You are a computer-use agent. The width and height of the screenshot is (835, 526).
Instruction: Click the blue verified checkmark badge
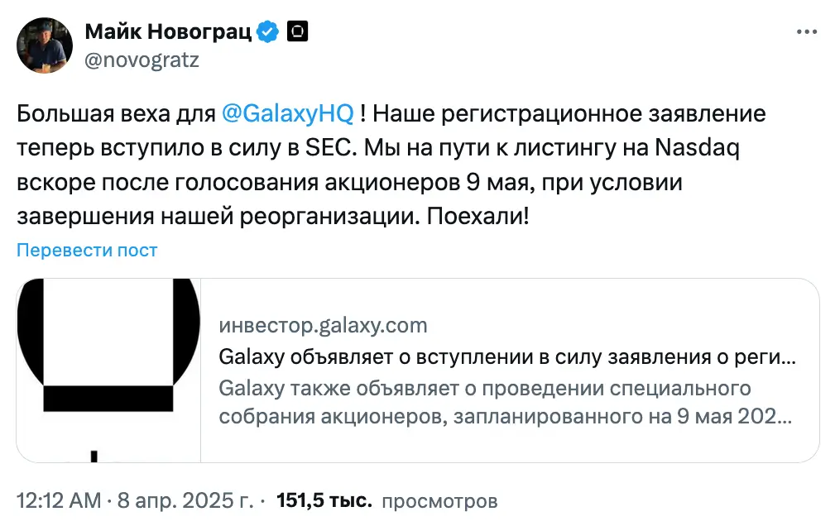(268, 32)
